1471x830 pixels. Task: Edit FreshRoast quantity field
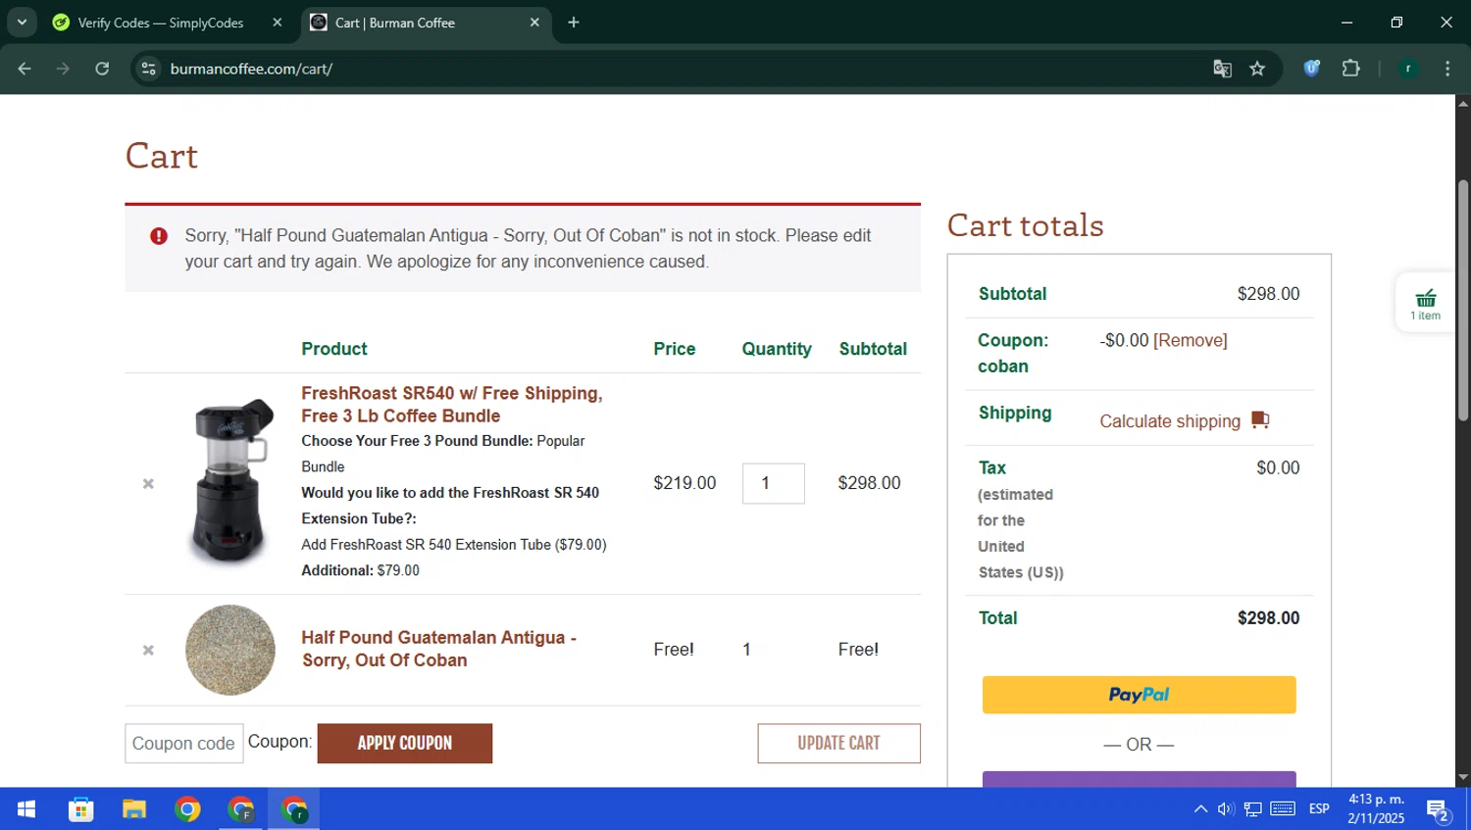coord(774,483)
